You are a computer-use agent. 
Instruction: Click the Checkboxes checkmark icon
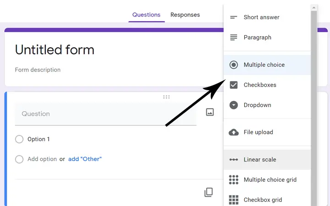click(x=234, y=85)
